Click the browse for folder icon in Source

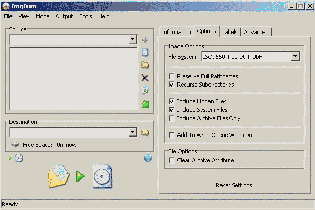145,65
